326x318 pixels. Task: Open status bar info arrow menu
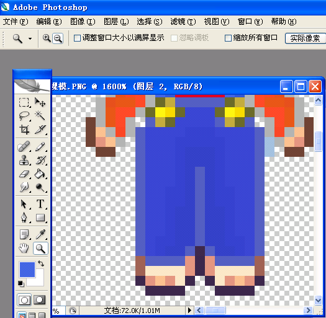tap(189, 311)
